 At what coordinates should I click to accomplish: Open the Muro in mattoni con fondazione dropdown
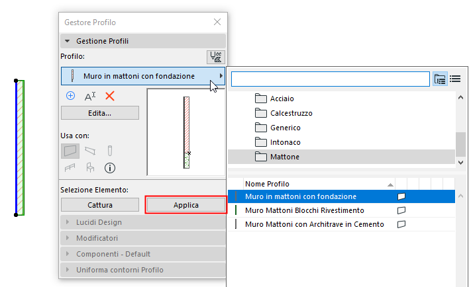143,76
